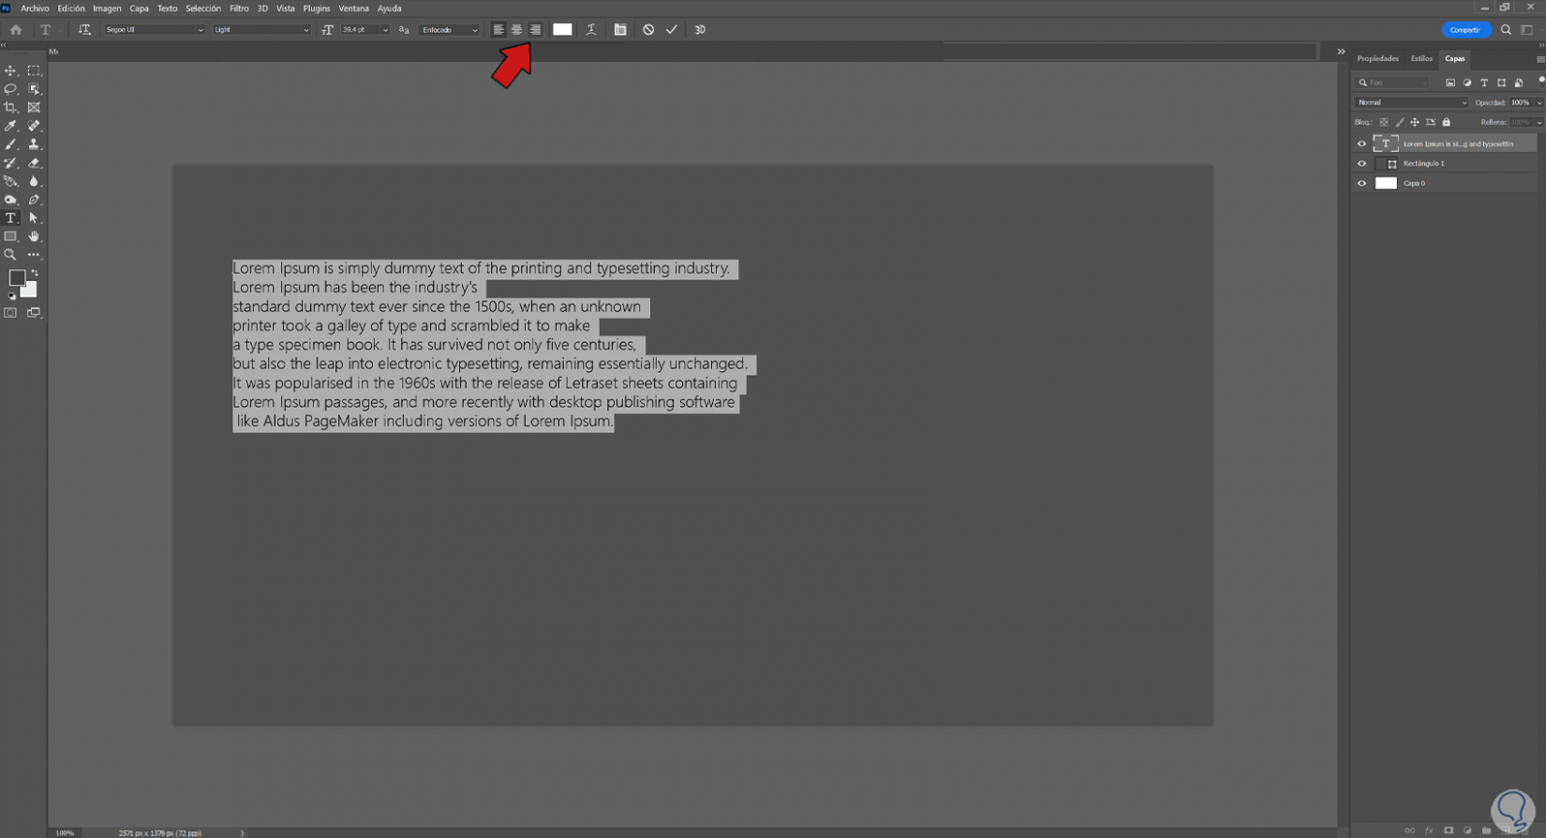Image resolution: width=1546 pixels, height=838 pixels.
Task: Hide the Capa 0 layer
Action: 1361,184
